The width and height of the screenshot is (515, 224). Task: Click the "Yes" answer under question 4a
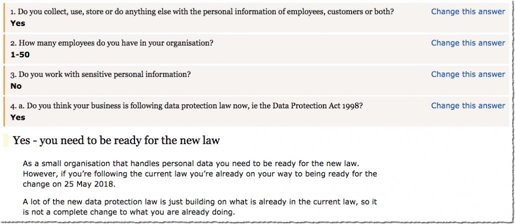(x=17, y=117)
